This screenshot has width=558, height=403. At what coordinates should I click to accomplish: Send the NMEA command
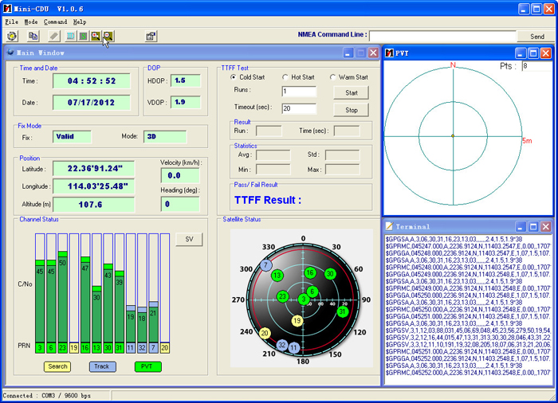click(x=537, y=36)
